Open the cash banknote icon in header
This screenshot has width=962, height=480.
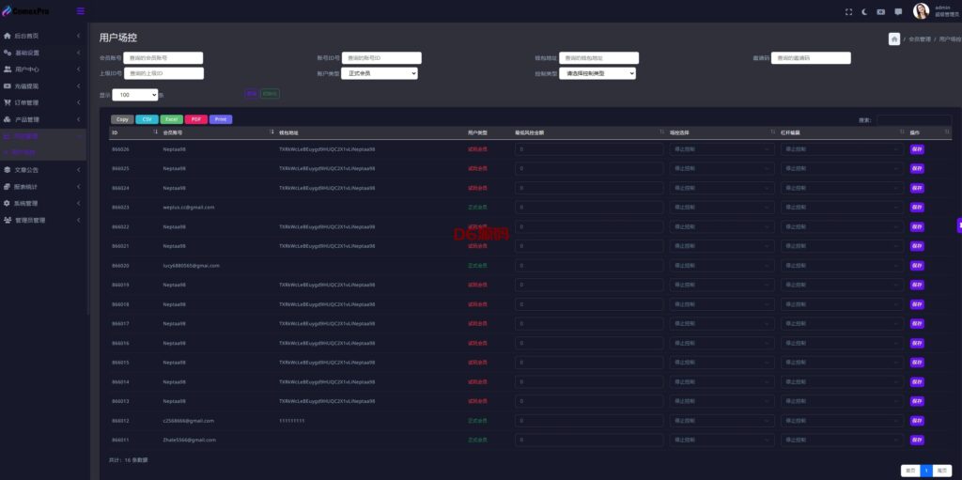881,11
